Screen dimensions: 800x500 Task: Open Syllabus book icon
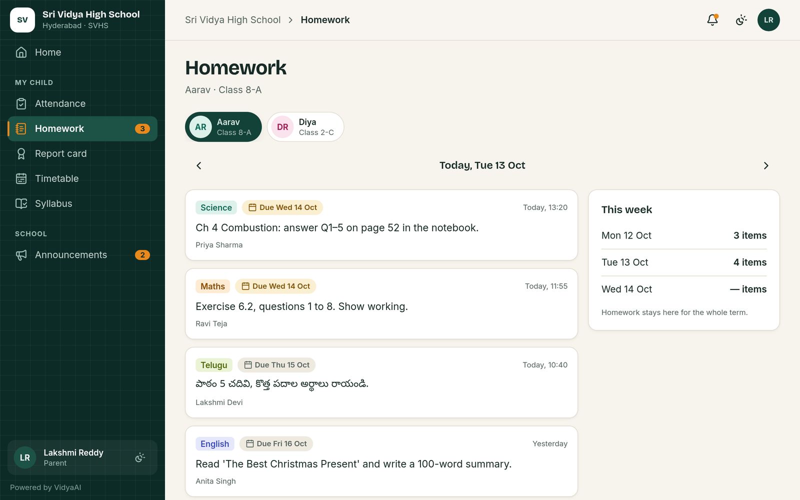21,203
